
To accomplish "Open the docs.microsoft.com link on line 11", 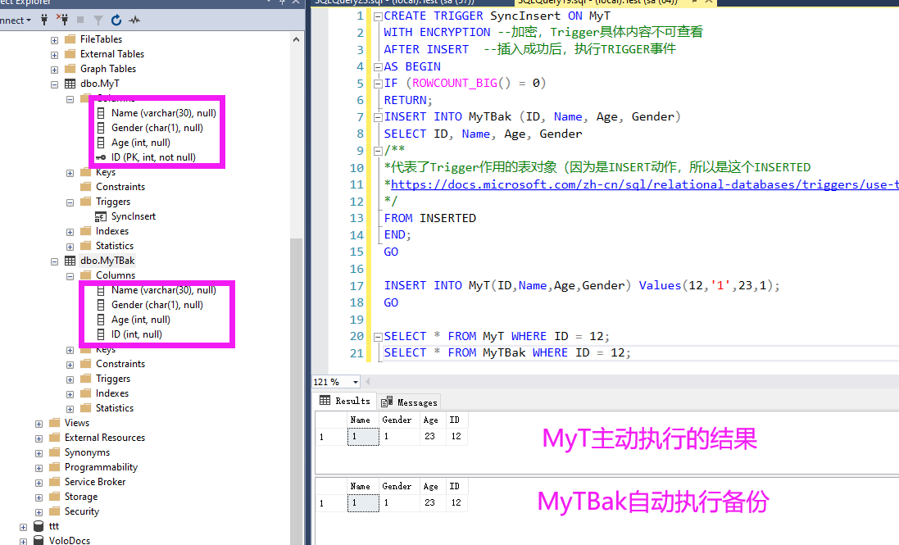I will (644, 184).
